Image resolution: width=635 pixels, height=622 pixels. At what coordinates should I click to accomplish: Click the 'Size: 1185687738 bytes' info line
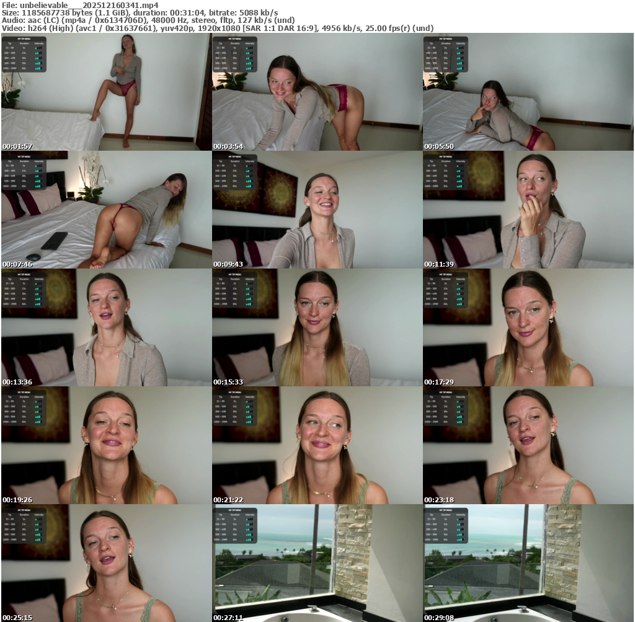140,13
